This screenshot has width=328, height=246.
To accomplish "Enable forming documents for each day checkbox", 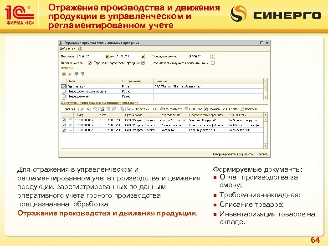I will point(213,63).
